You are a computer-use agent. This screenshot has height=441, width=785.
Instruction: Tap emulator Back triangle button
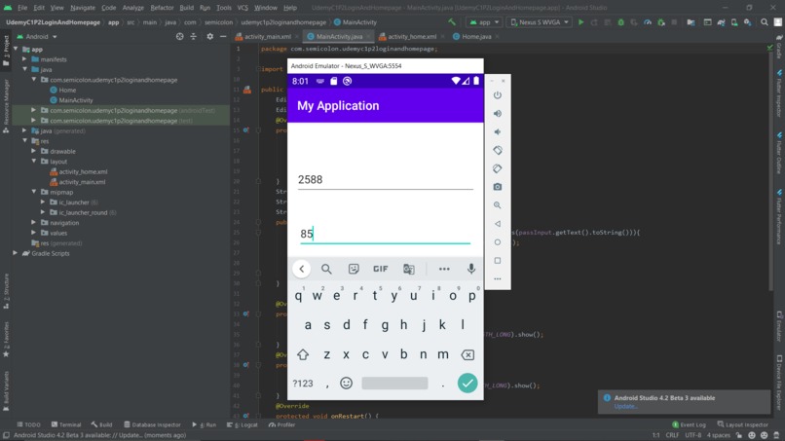click(x=497, y=224)
